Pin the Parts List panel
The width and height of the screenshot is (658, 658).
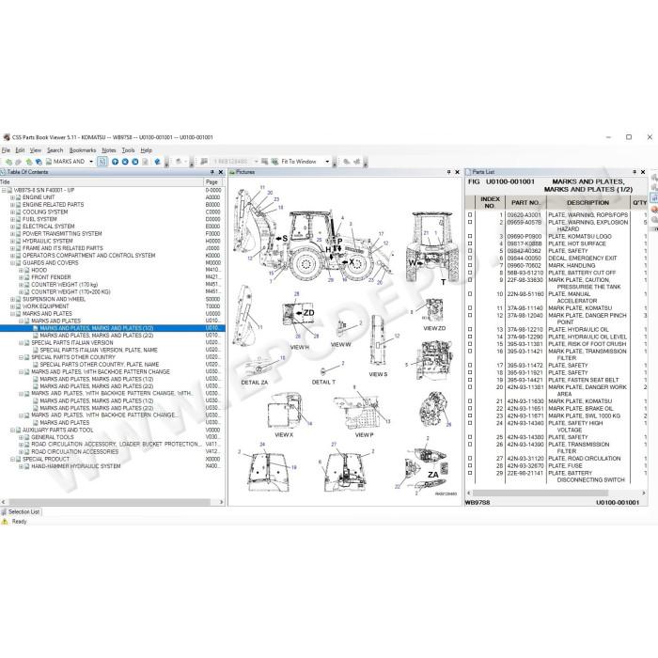(x=634, y=172)
